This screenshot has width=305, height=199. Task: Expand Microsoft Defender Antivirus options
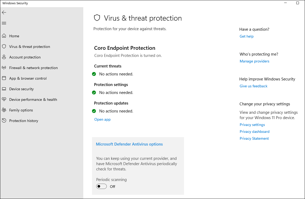click(x=129, y=144)
